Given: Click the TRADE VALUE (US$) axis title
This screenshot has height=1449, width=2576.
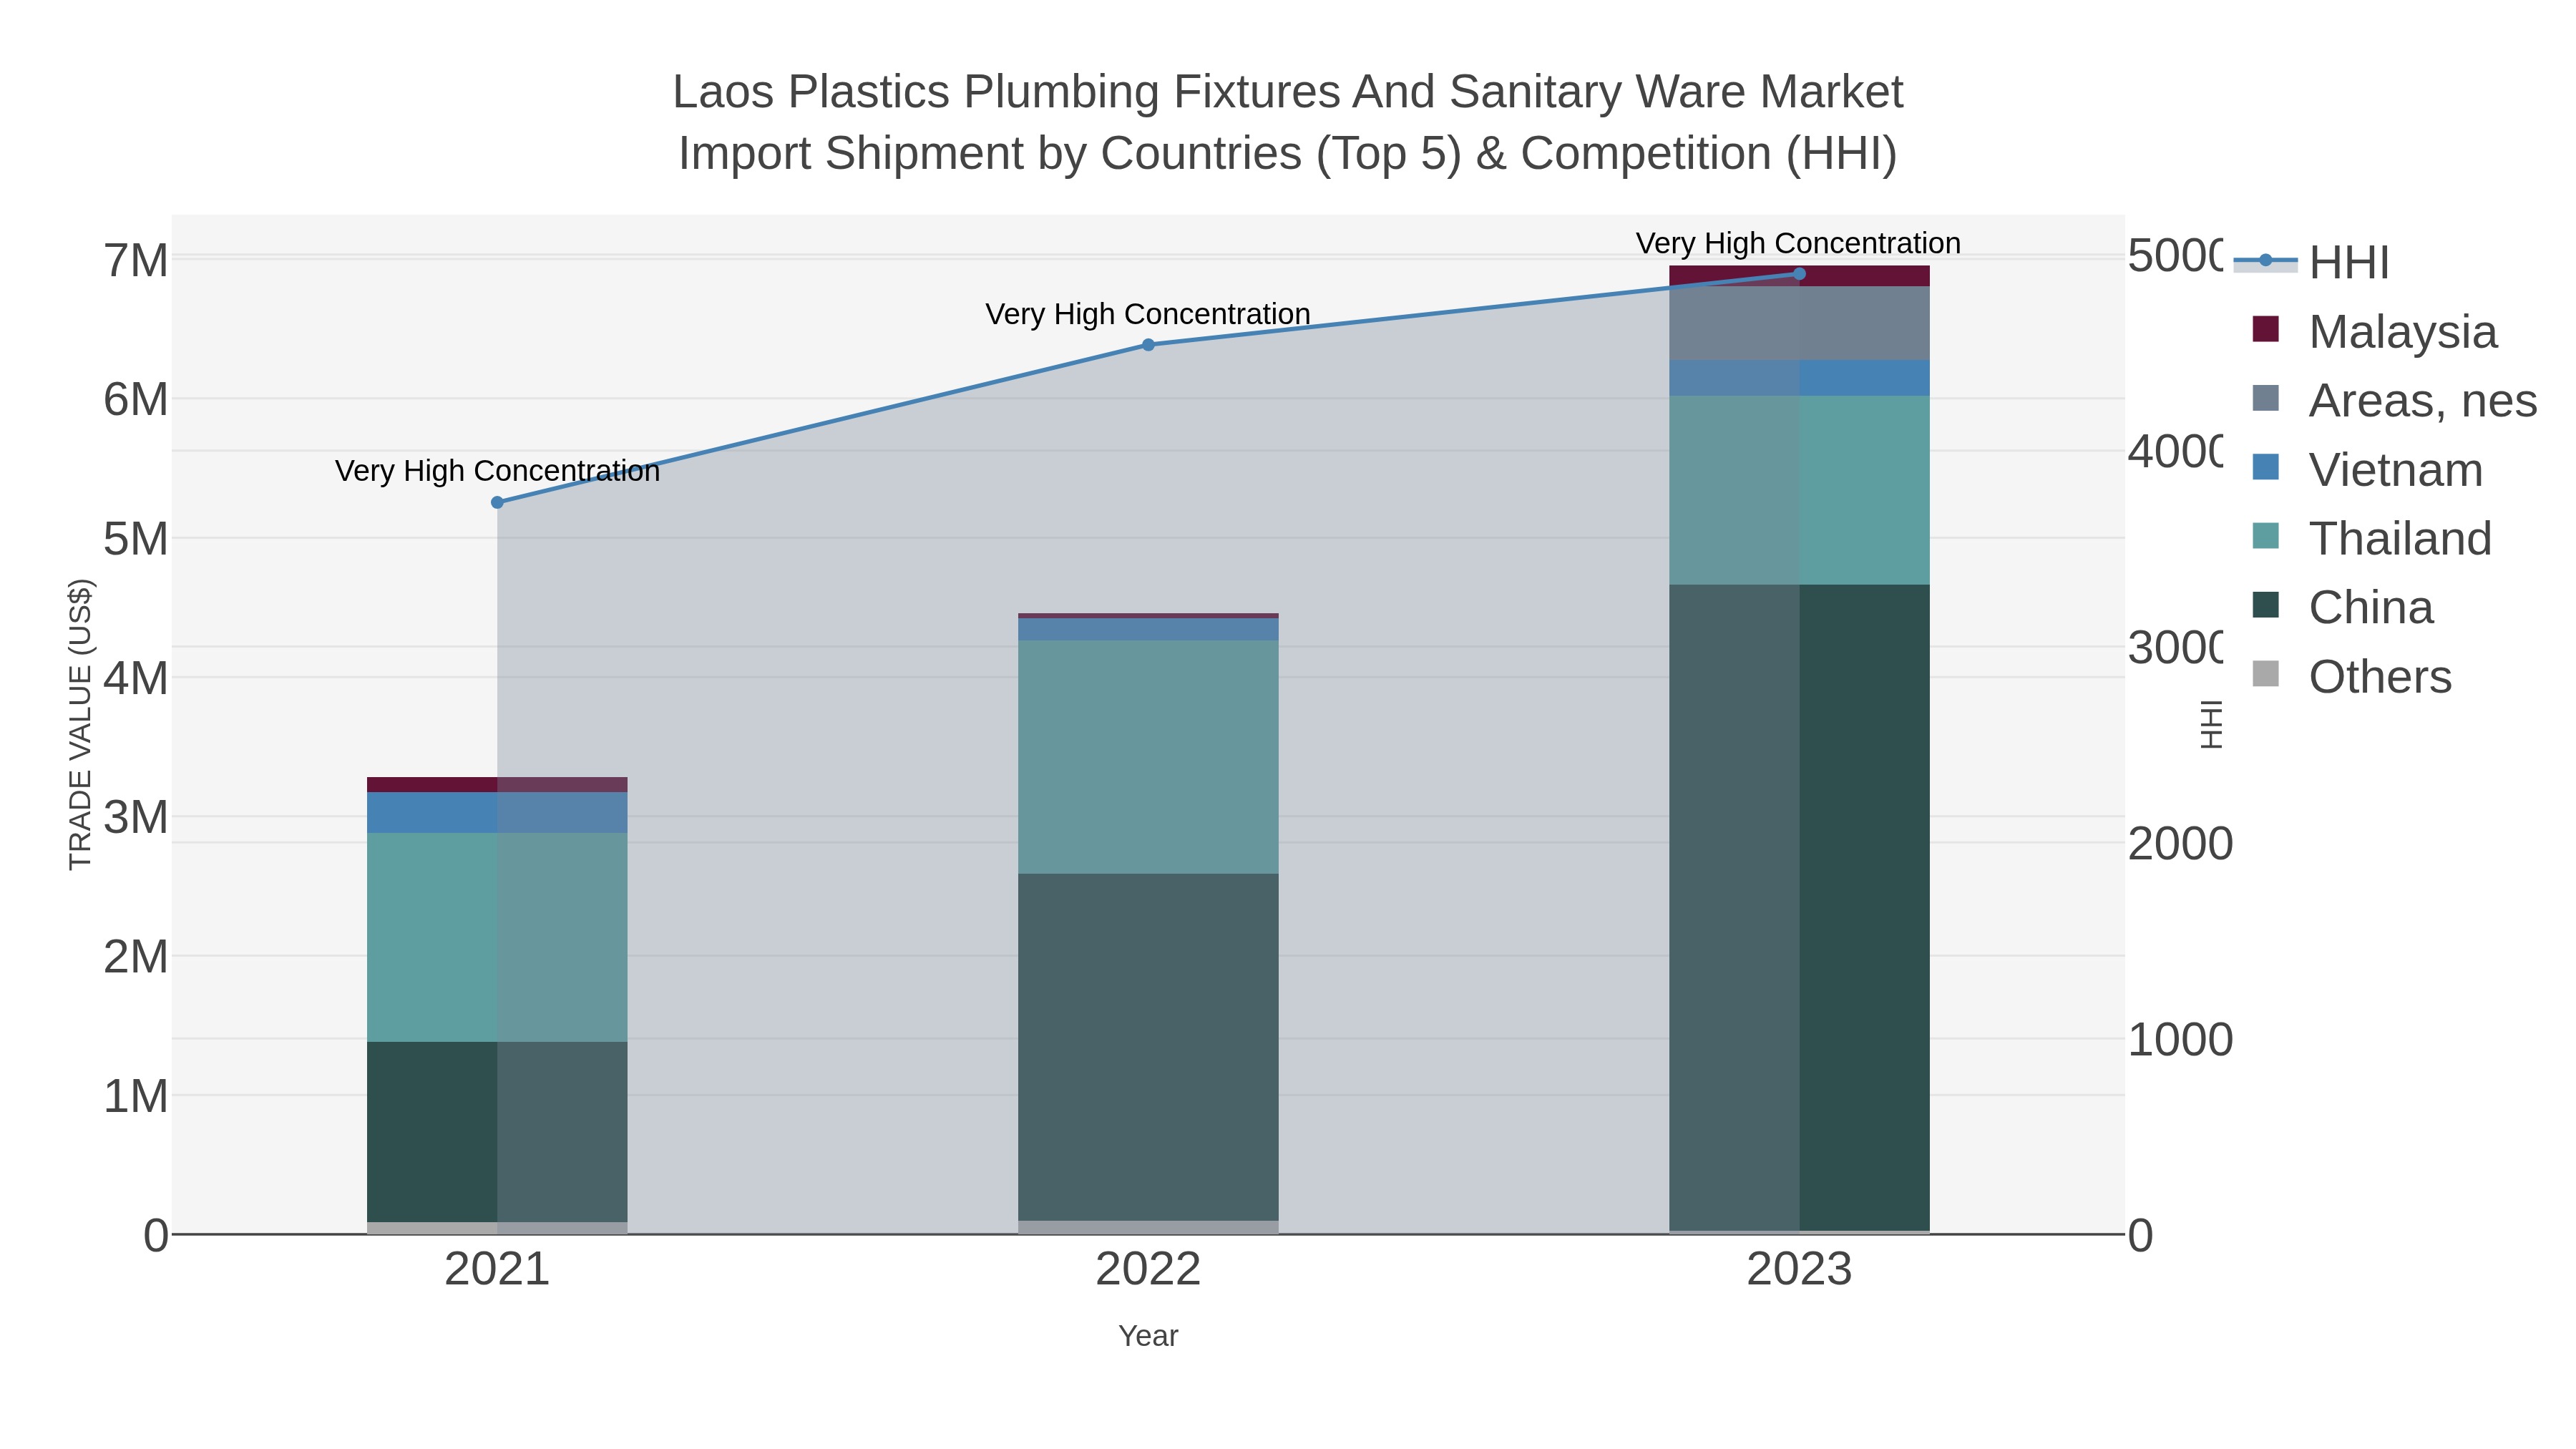Looking at the screenshot, I should [x=80, y=724].
